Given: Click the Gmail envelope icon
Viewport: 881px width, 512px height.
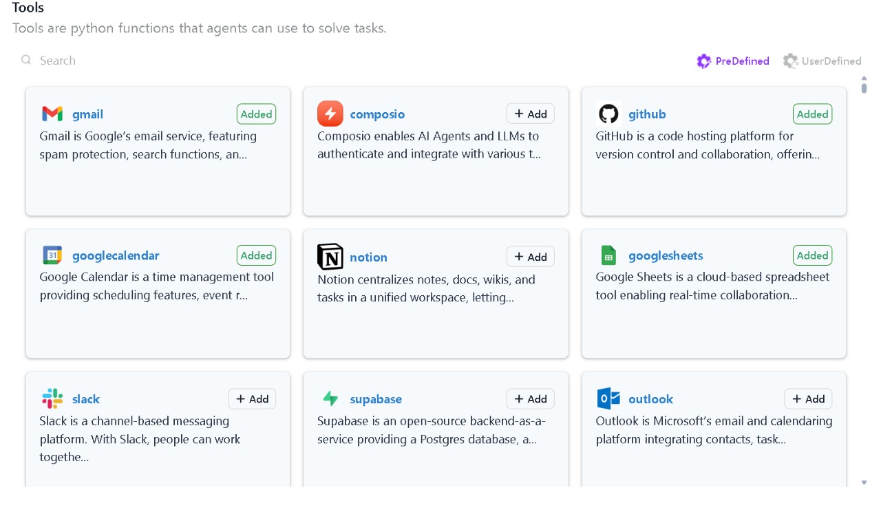Looking at the screenshot, I should coord(52,114).
